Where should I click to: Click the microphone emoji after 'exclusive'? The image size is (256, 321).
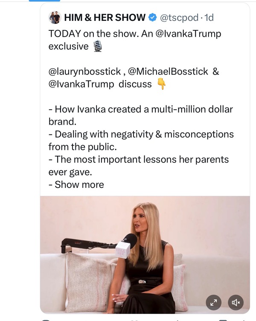[x=98, y=47]
